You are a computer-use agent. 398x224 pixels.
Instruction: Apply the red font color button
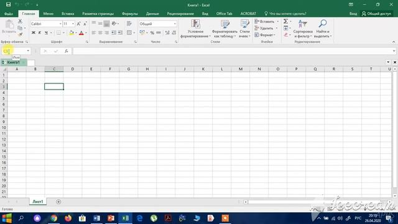[81, 33]
